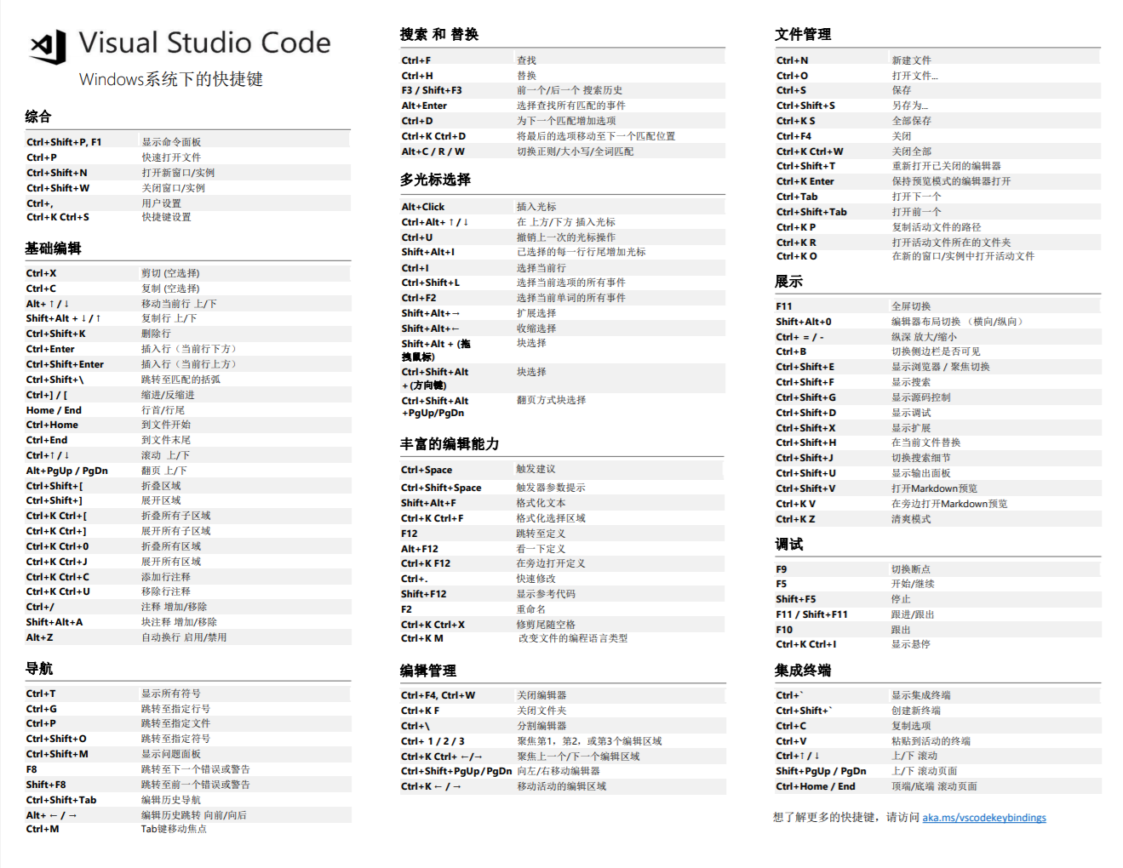This screenshot has height=868, width=1123.
Task: Click the '翻页方式块选择' description
Action: [x=552, y=400]
